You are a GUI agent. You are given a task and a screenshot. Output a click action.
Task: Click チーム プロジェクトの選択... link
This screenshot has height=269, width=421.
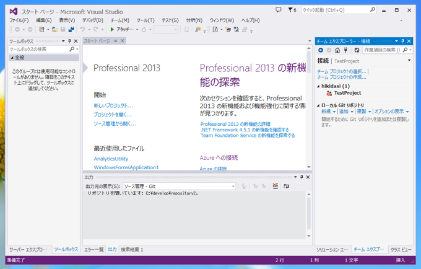[342, 71]
